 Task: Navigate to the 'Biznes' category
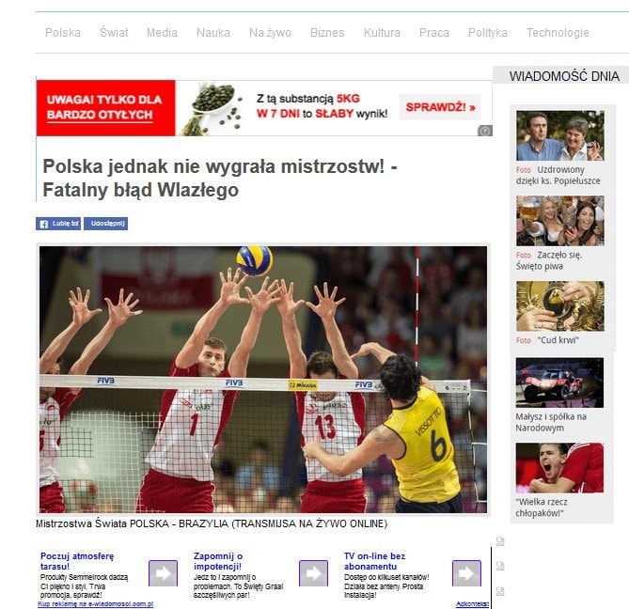[x=327, y=33]
